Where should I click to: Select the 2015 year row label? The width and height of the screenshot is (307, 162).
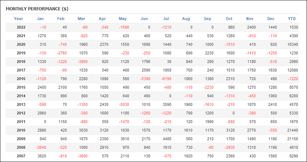(x=21, y=87)
